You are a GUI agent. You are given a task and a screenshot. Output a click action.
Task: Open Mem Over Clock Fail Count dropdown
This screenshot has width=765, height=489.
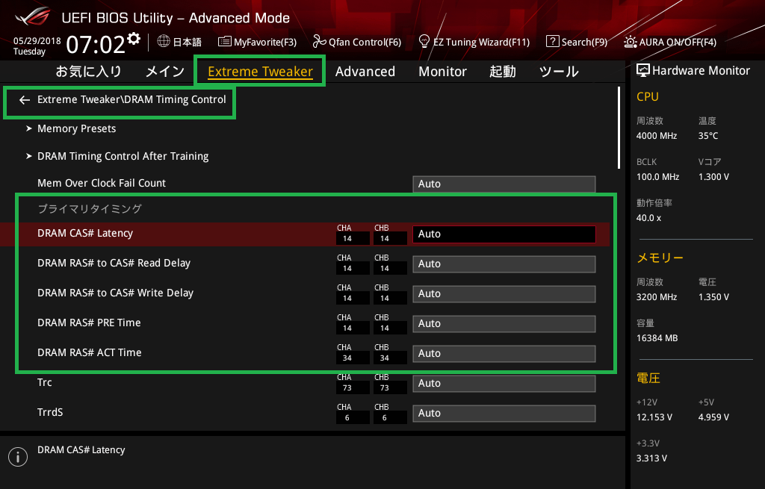click(x=504, y=184)
